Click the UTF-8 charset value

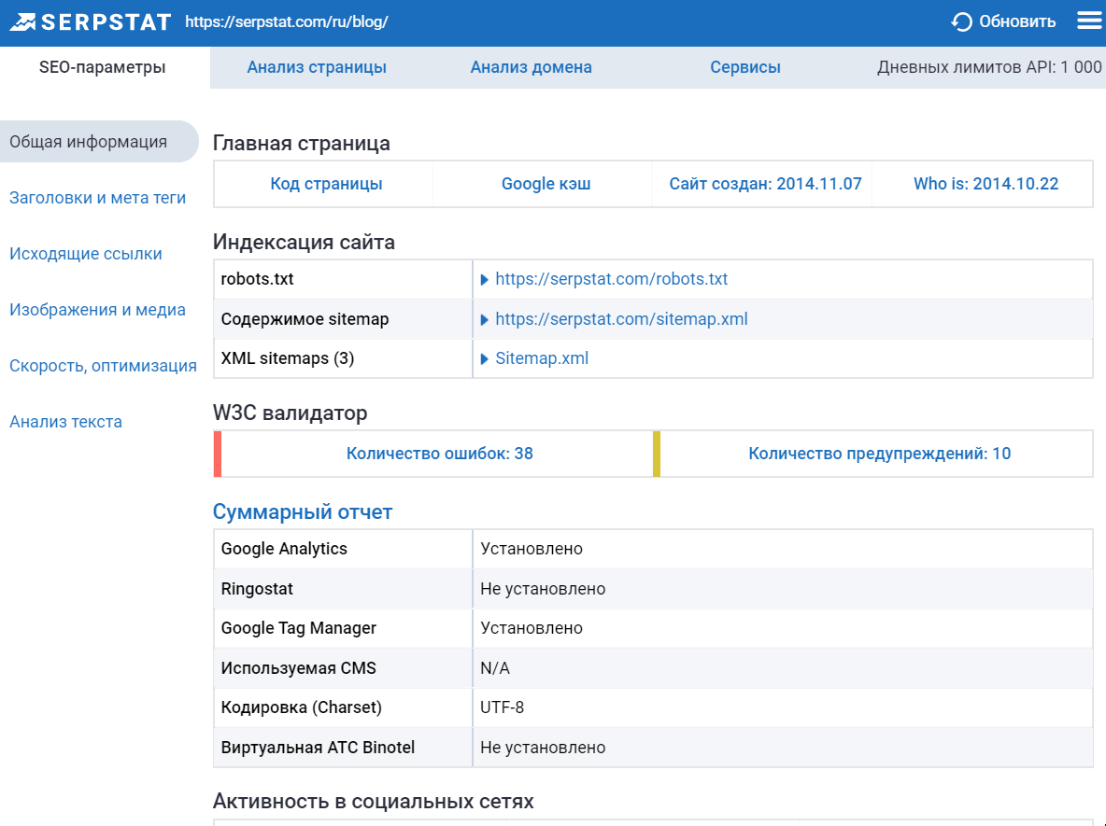[503, 707]
